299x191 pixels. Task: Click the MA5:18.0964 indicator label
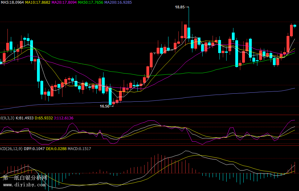(12, 2)
